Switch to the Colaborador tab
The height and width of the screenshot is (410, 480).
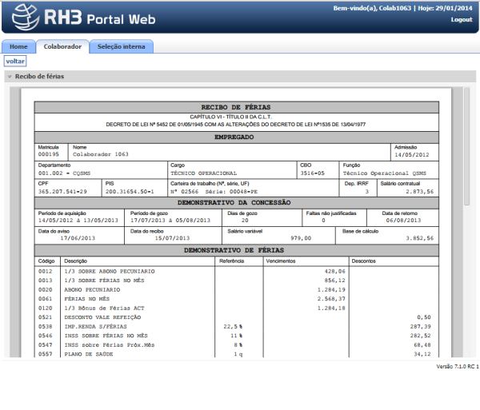pyautogui.click(x=62, y=46)
